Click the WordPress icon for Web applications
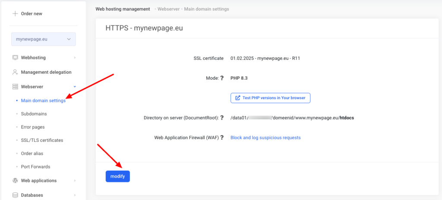This screenshot has width=442, height=200. pos(15,181)
